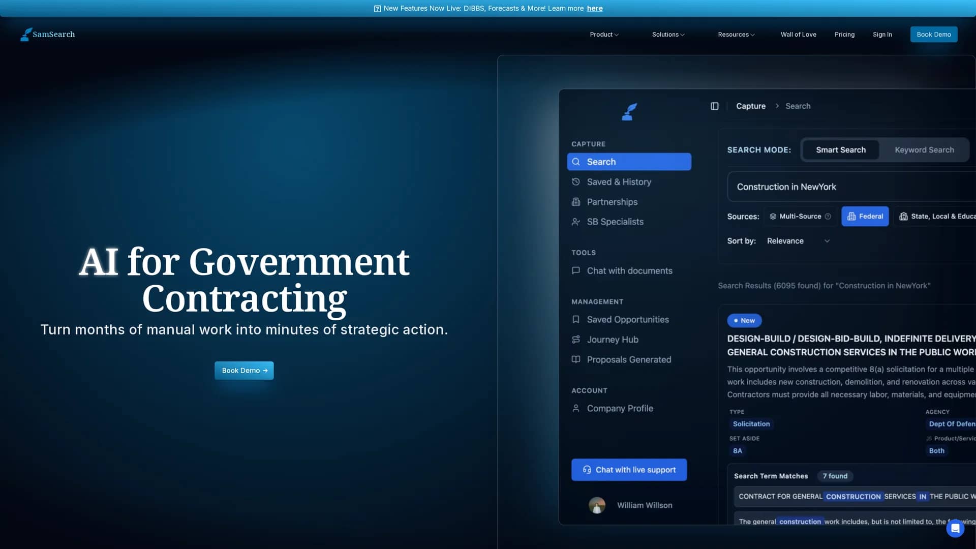Click the William Willson user name
Image resolution: width=976 pixels, height=549 pixels.
click(645, 505)
